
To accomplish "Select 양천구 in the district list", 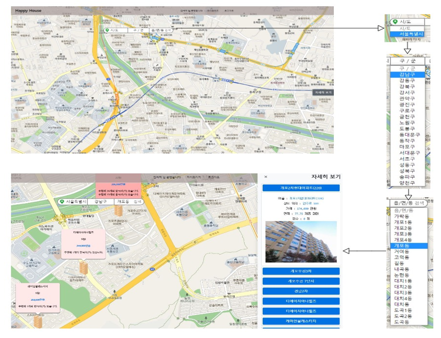I will pos(407,183).
